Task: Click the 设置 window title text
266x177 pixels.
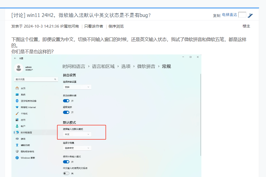Action: click(21, 58)
